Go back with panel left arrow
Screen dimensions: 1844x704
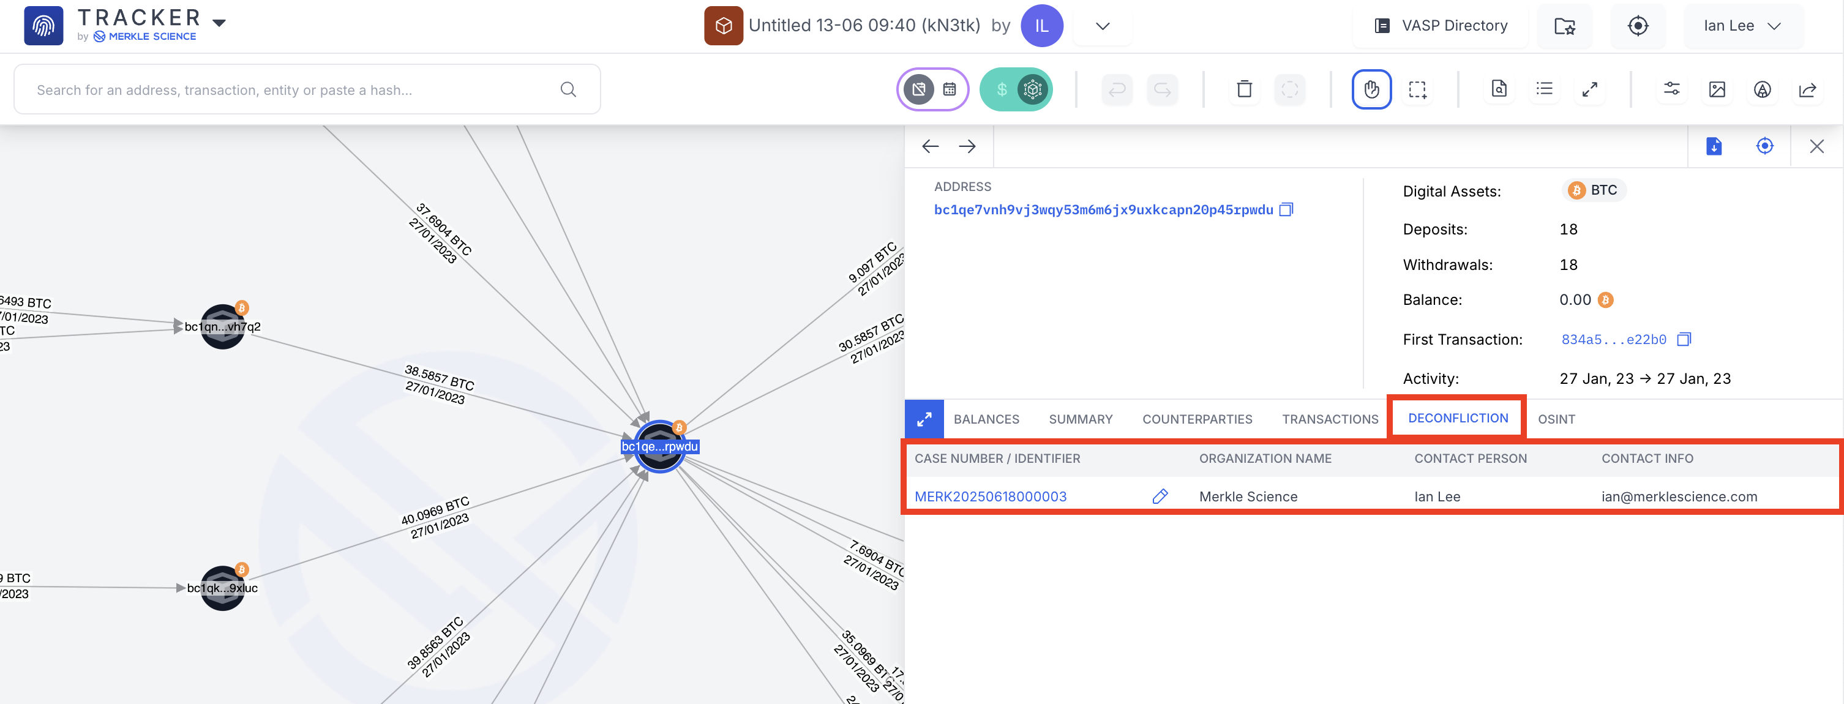[930, 147]
